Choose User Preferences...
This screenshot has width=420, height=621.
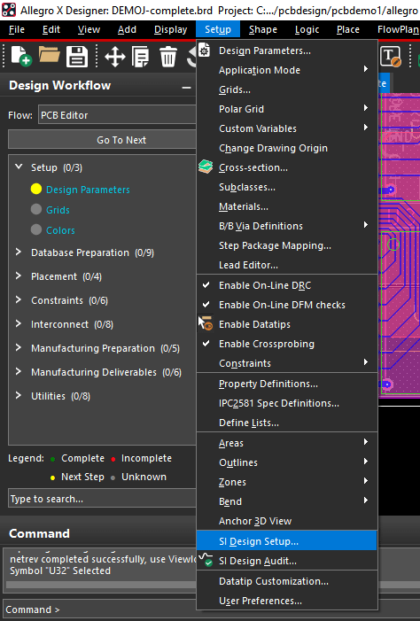287,601
